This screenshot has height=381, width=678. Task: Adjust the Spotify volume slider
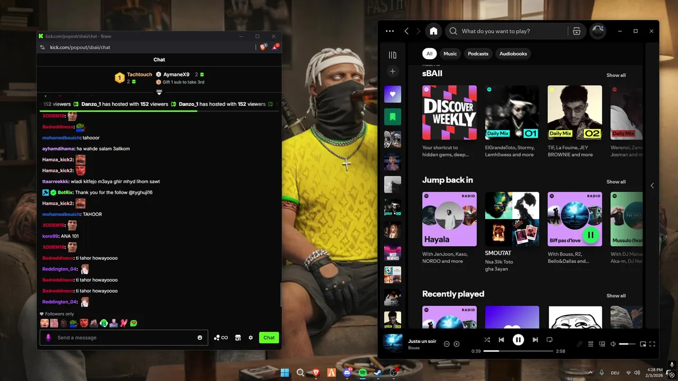627,344
